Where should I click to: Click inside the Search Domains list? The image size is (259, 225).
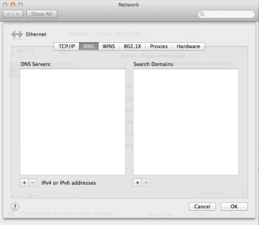tap(186, 122)
